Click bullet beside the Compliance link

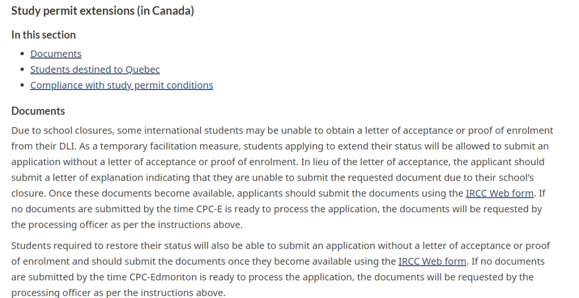(22, 86)
